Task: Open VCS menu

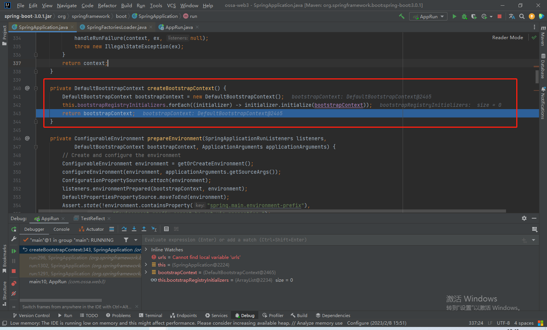Action: pyautogui.click(x=171, y=5)
